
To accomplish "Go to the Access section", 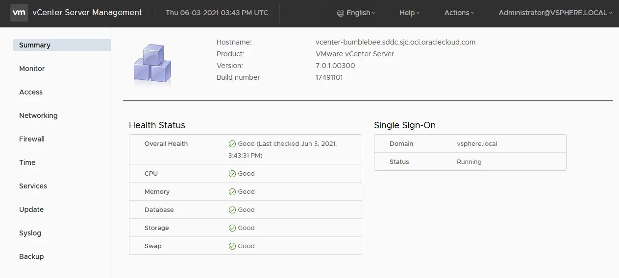I will pyautogui.click(x=31, y=92).
